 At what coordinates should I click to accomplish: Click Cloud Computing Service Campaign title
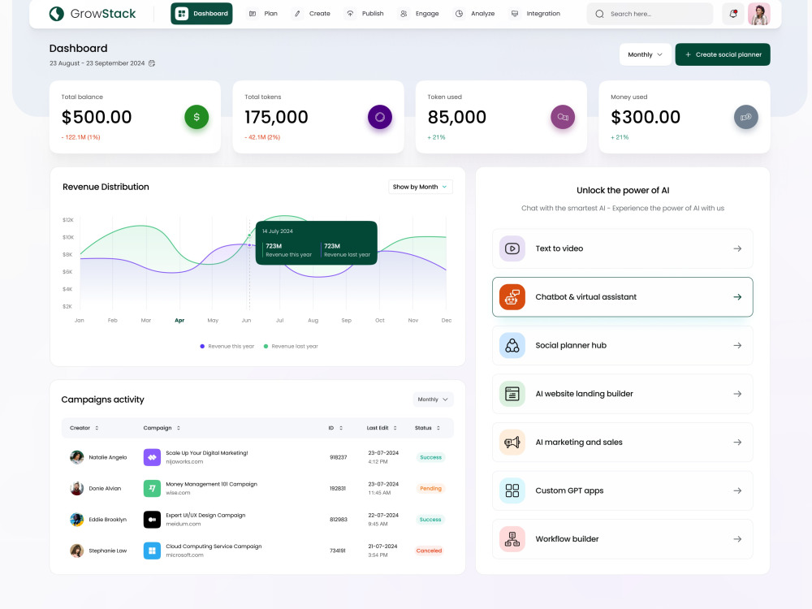click(214, 546)
